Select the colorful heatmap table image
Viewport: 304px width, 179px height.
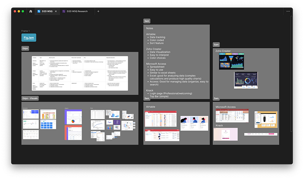coord(48,114)
